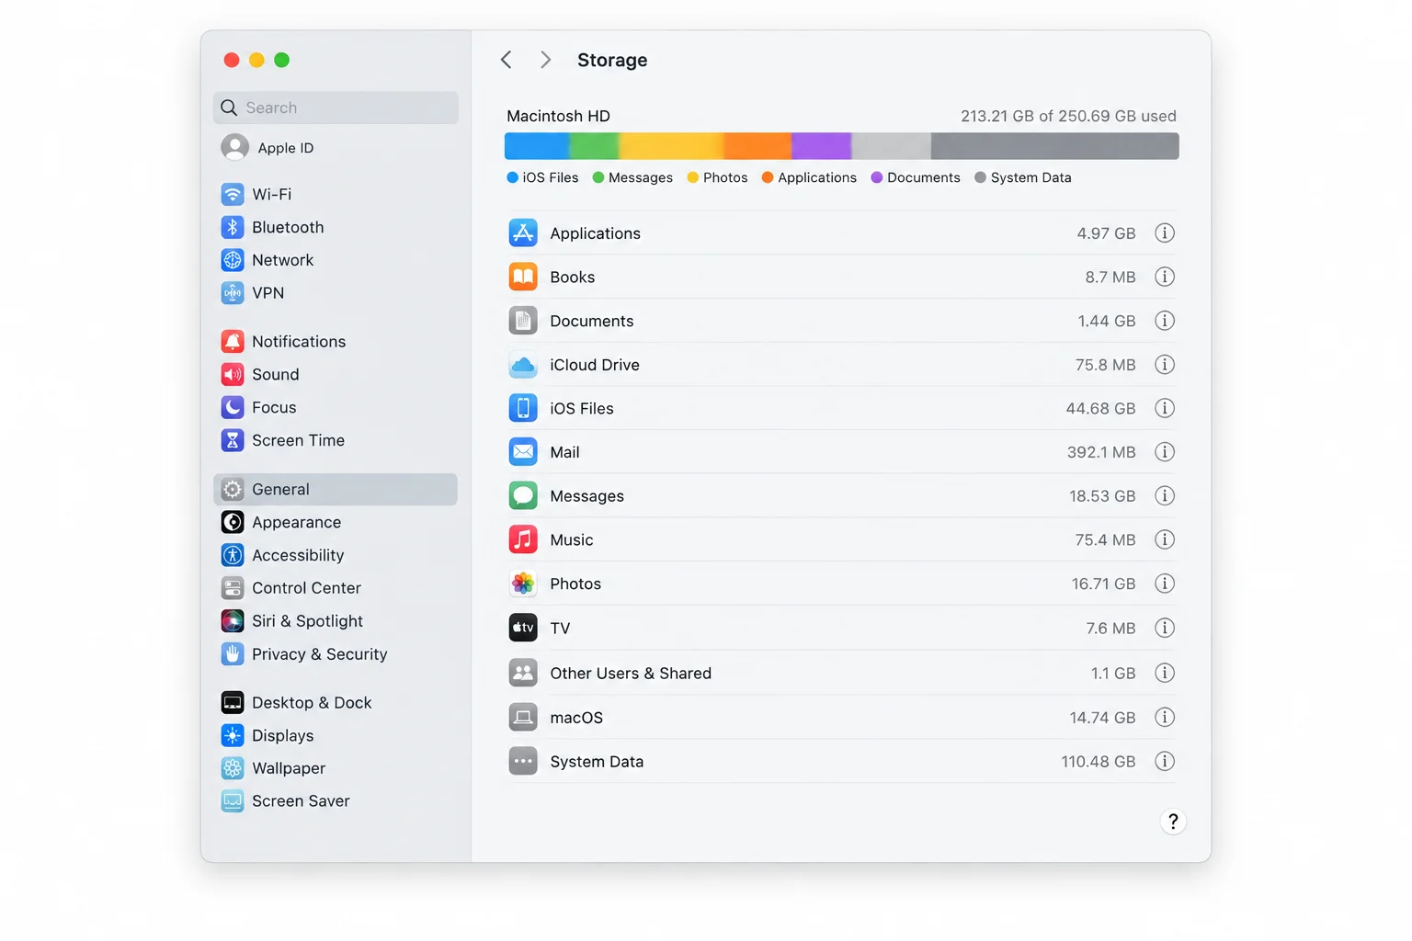Select Network in the sidebar
1412x941 pixels.
[x=336, y=260]
